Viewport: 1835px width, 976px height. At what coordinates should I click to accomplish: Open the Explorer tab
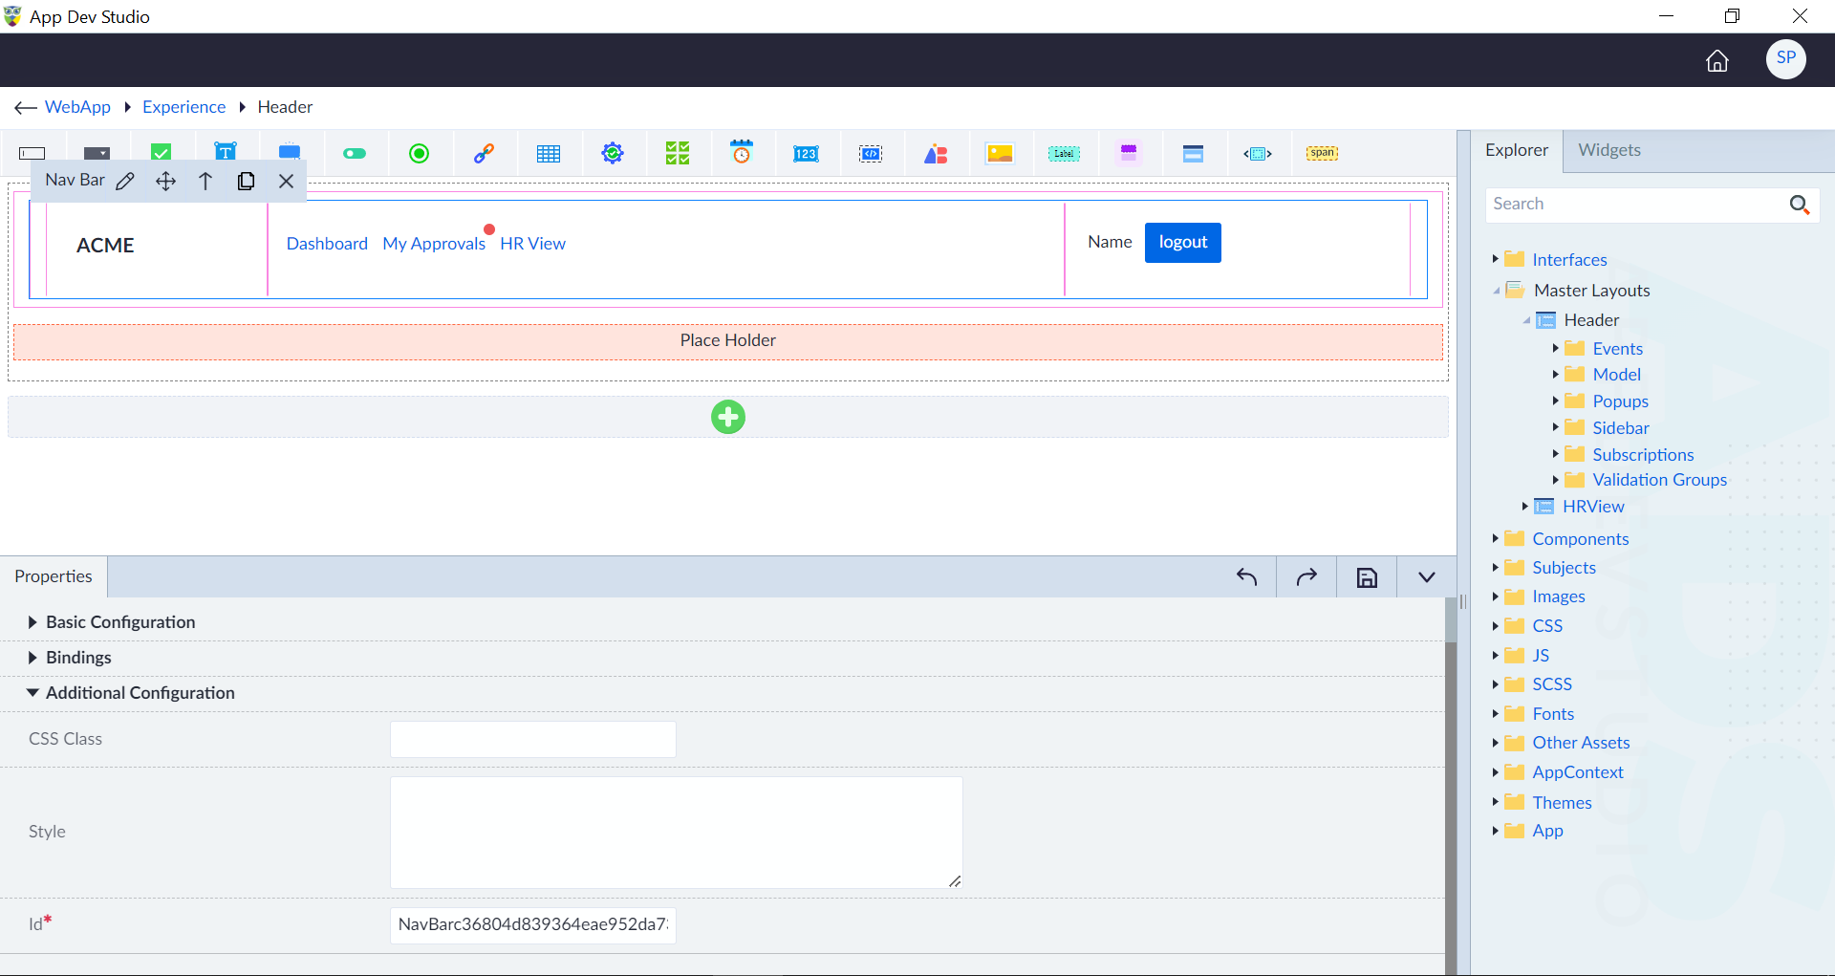tap(1517, 150)
